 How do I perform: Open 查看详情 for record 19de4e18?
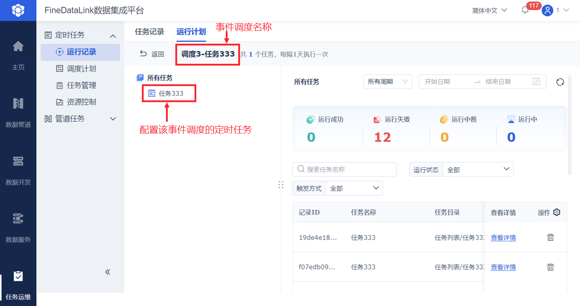(503, 238)
